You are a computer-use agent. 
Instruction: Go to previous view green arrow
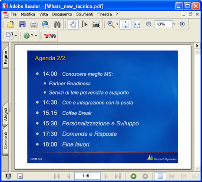[x=133, y=176]
